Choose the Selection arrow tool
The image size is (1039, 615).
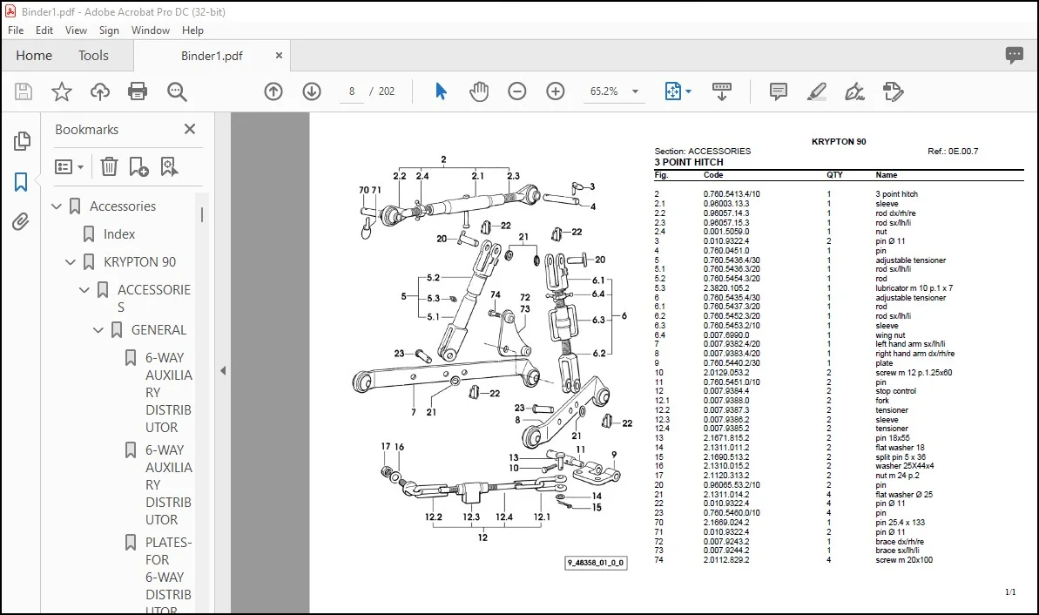(x=441, y=91)
